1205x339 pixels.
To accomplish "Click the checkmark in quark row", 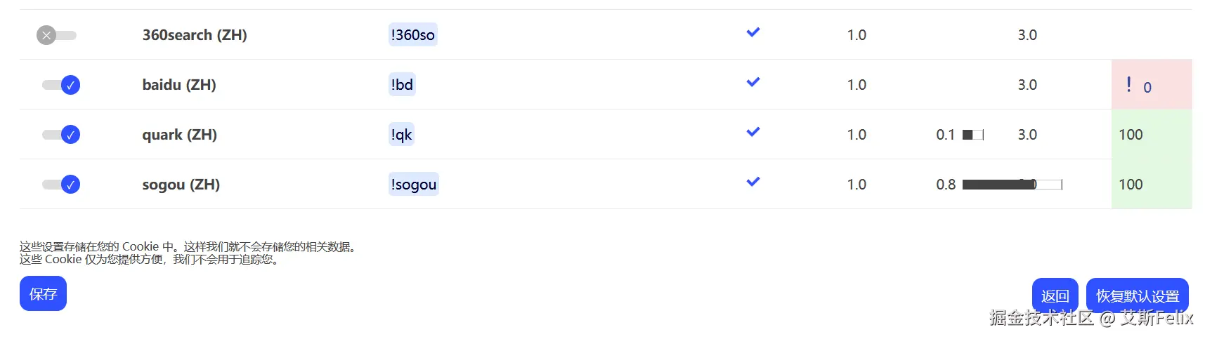I will pyautogui.click(x=753, y=132).
